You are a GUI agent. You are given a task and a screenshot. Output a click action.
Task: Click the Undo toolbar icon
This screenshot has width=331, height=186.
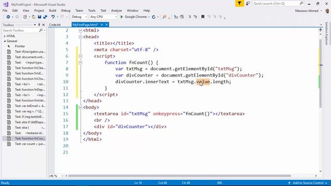53,17
